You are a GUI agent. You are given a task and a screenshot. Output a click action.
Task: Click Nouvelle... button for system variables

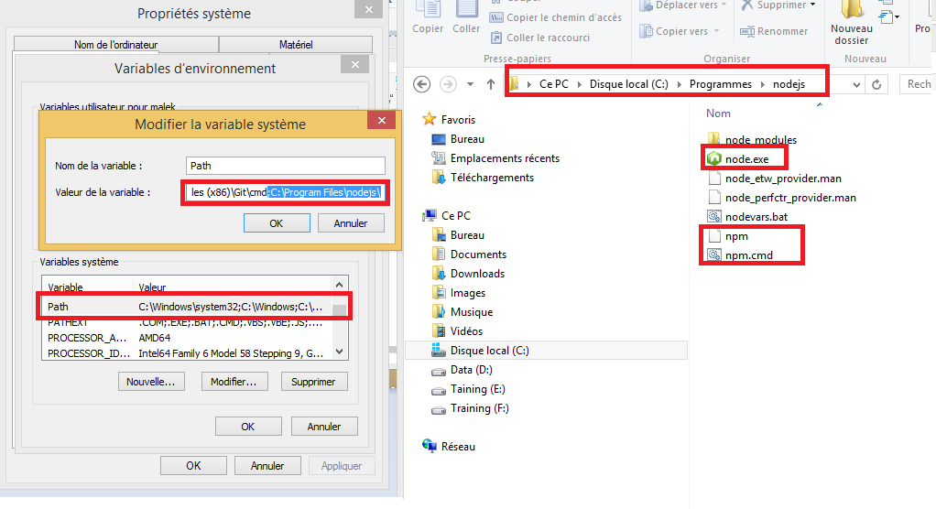pos(151,382)
